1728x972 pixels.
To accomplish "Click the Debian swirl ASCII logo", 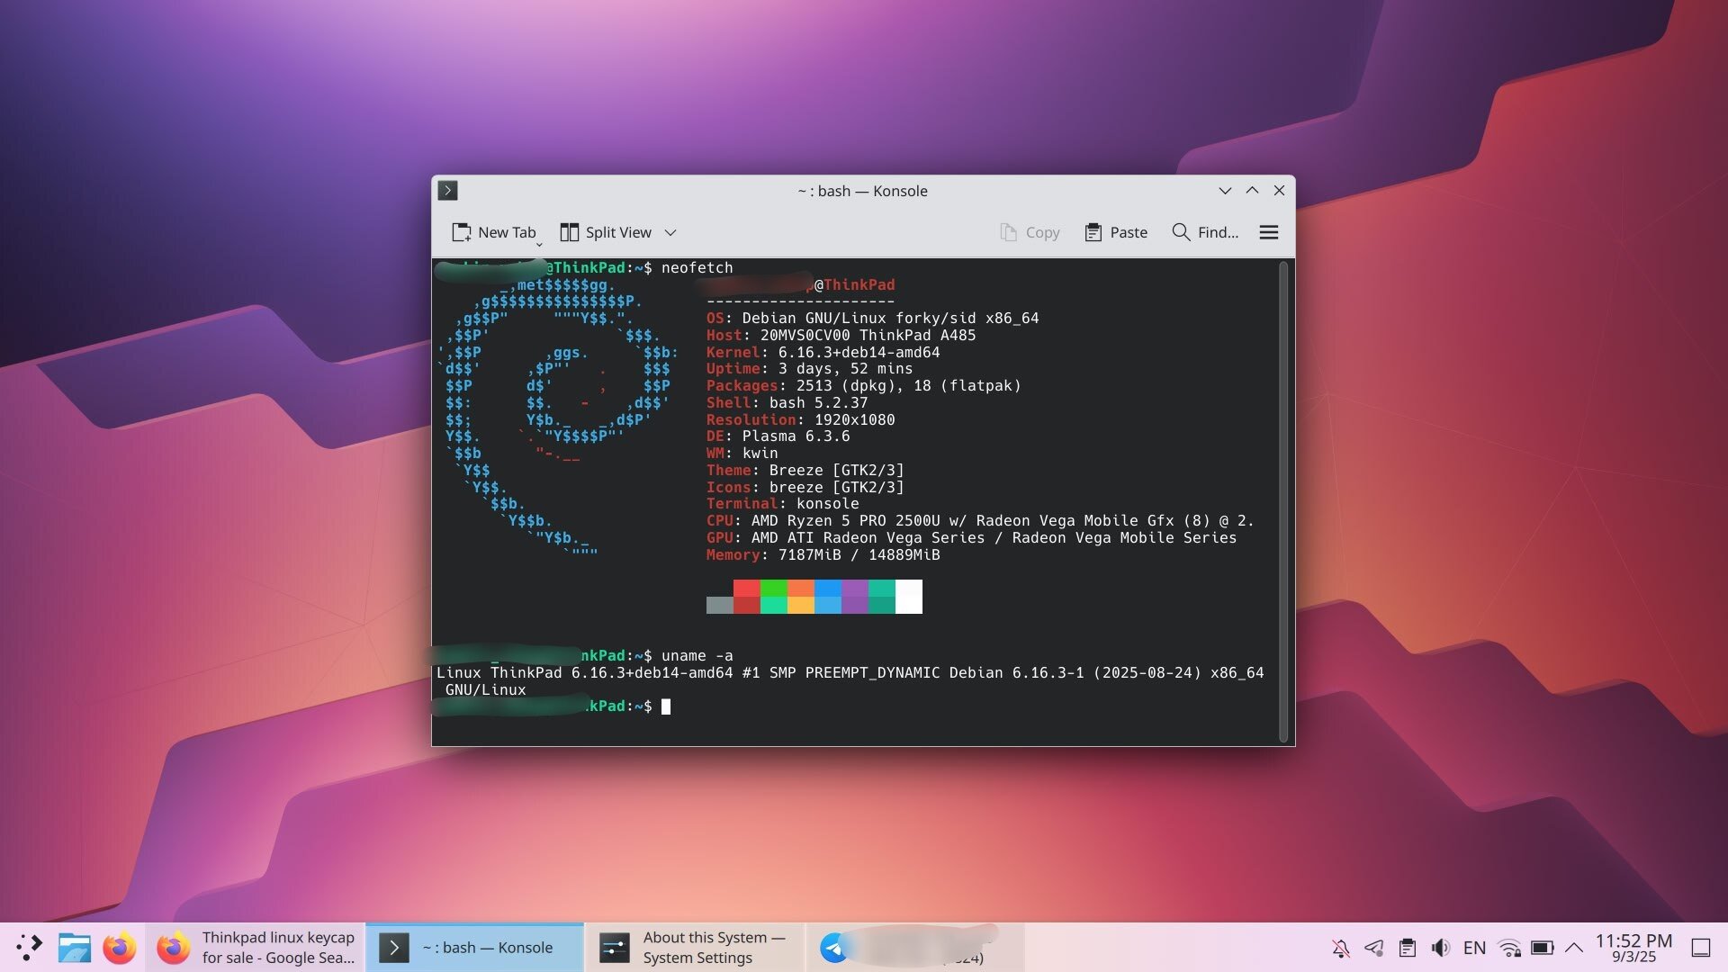I will (558, 418).
